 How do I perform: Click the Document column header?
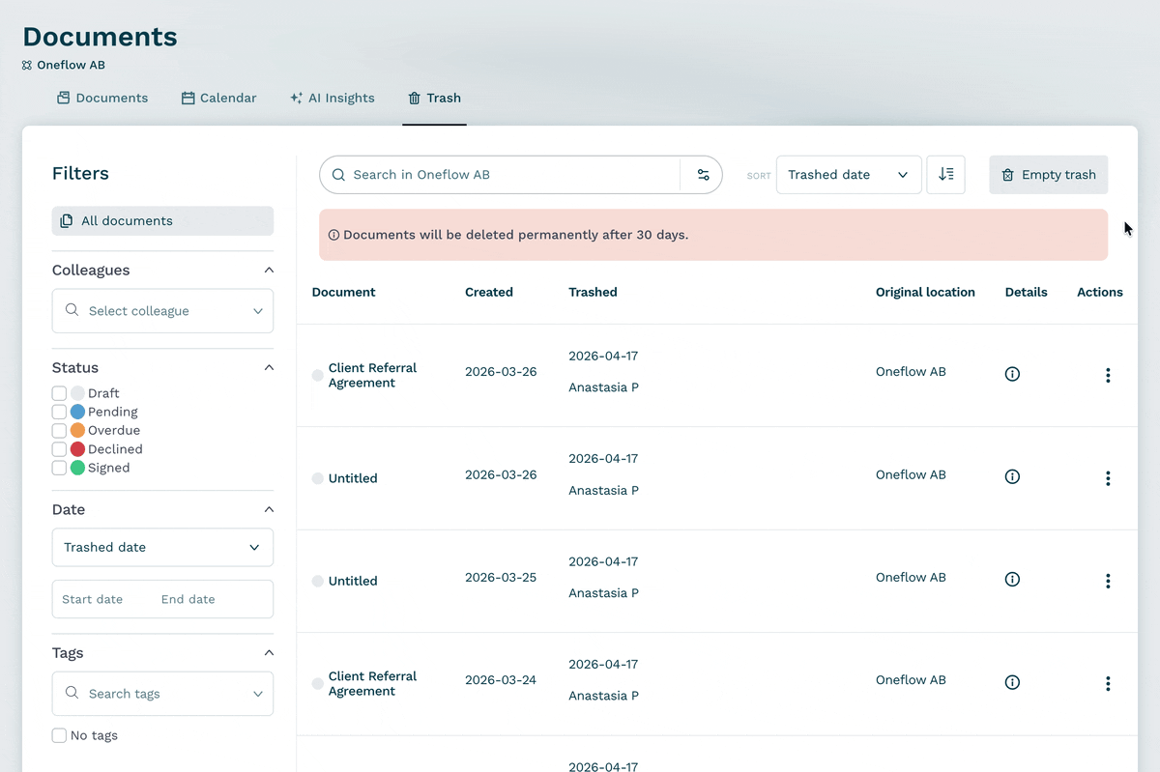click(343, 292)
